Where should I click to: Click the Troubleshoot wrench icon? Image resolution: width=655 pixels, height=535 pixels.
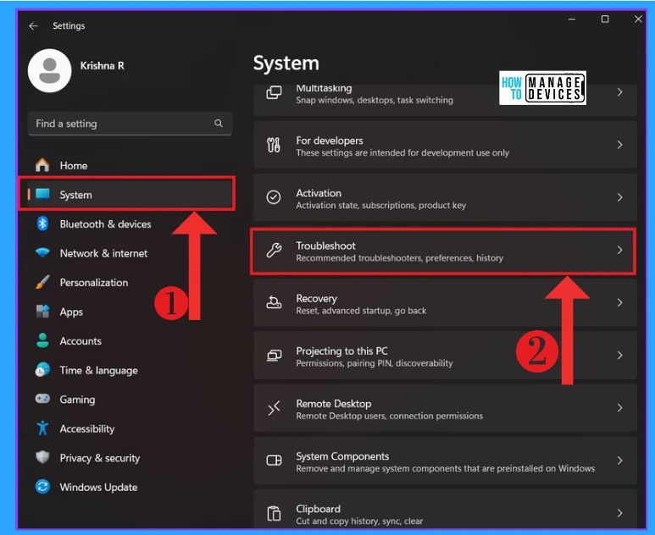(274, 250)
